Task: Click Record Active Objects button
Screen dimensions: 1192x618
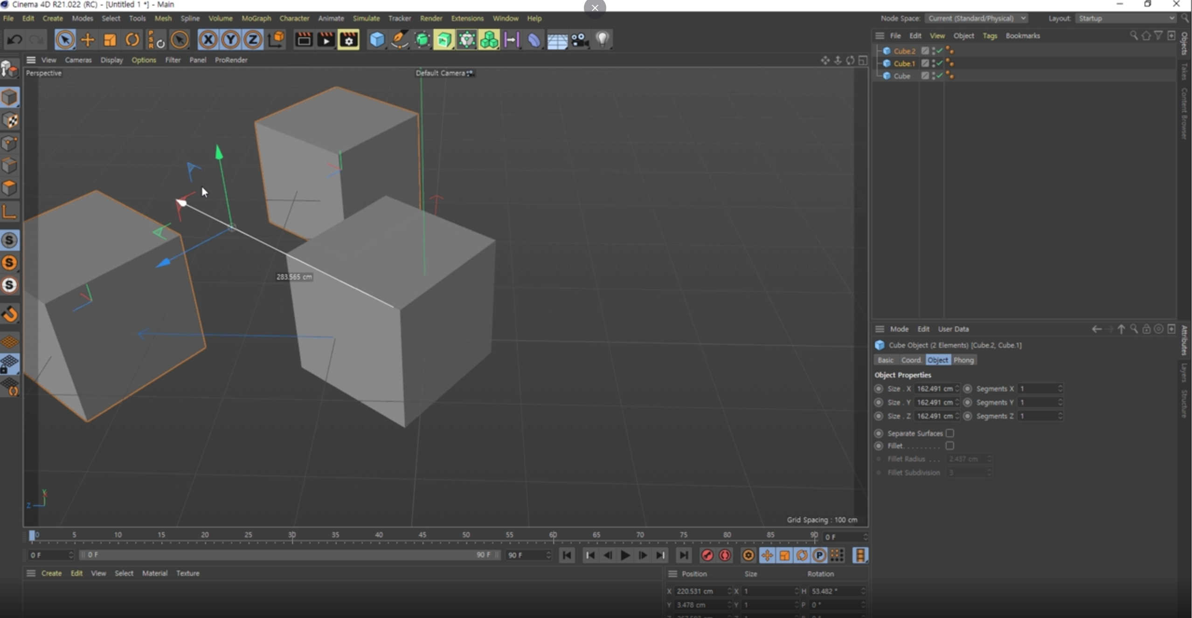Action: (x=707, y=555)
